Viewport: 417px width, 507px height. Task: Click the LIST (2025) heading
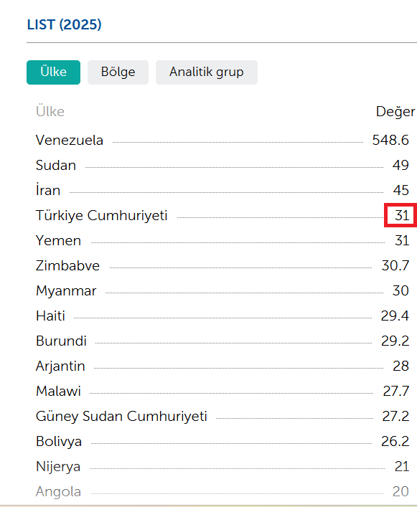(x=64, y=24)
